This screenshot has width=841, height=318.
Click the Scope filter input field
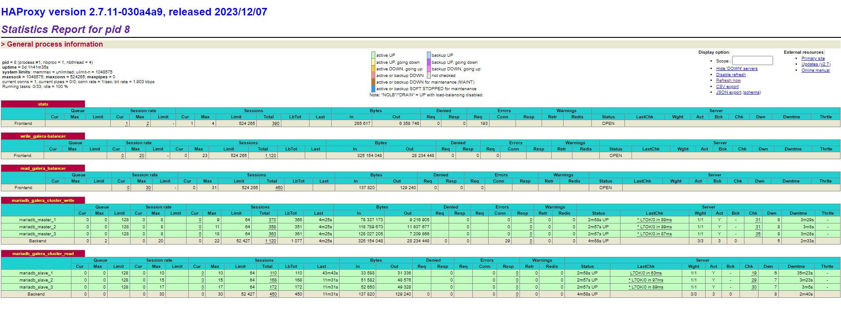(x=752, y=61)
